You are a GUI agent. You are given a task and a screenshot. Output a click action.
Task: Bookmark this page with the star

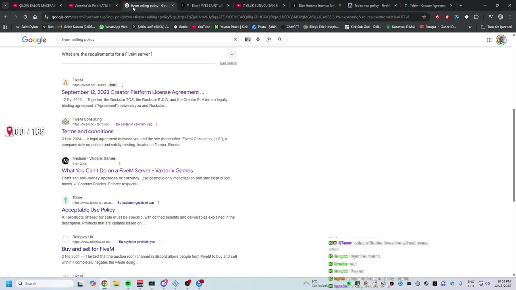(x=424, y=17)
